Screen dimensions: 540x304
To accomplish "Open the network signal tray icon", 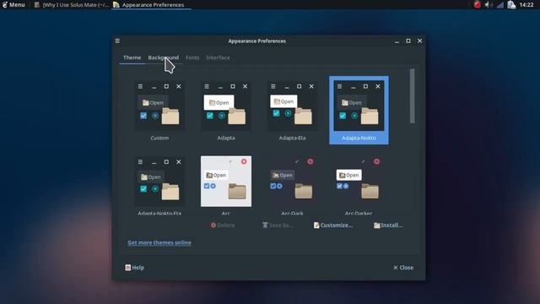I will tap(500, 5).
